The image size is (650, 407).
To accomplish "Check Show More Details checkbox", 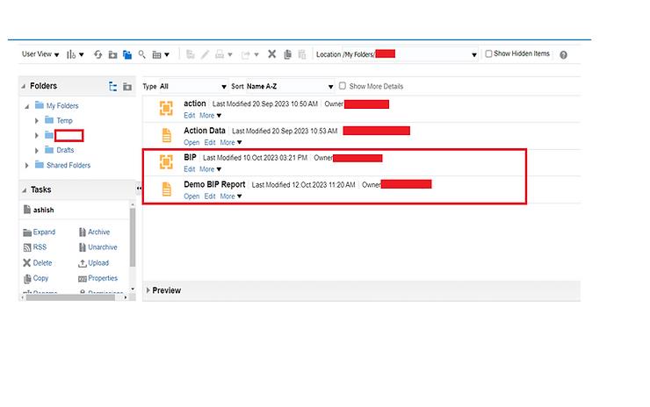I will click(x=343, y=86).
